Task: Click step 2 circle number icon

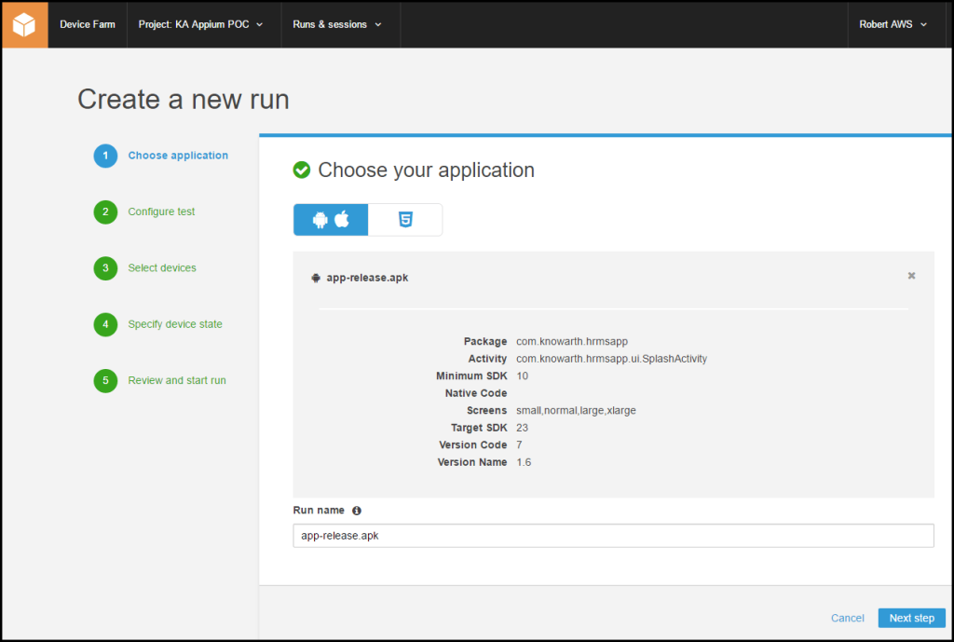Action: (x=105, y=212)
